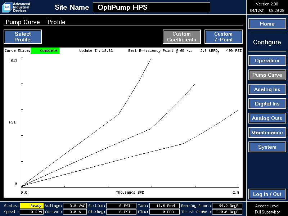The image size is (288, 216).
Task: Open the Select Profile button
Action: pos(23,37)
